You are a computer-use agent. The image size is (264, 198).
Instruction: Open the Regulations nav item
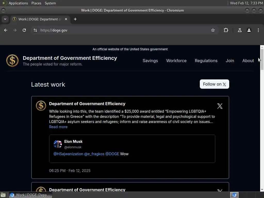pyautogui.click(x=206, y=61)
